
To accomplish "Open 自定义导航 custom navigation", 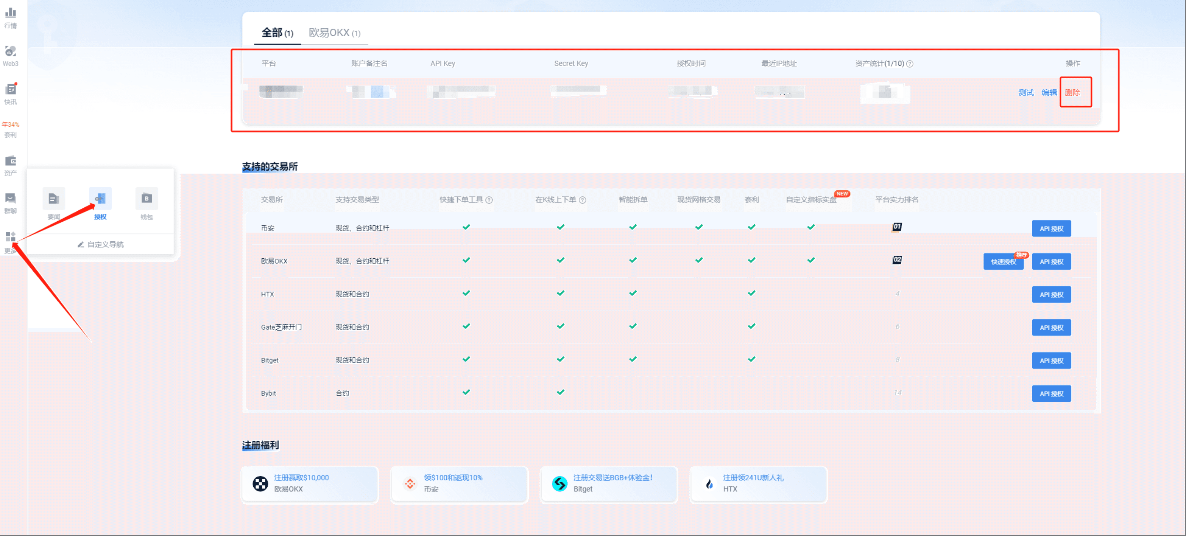I will click(x=100, y=244).
